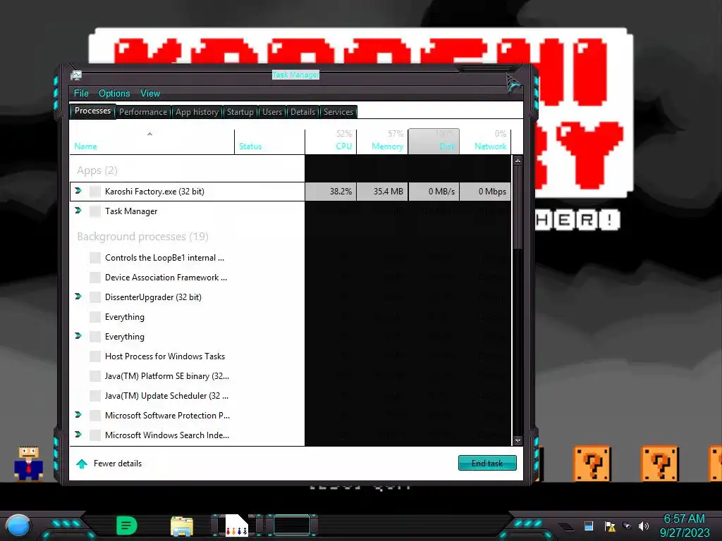722x541 pixels.
Task: Click the Task Manager row's app icon
Action: coord(95,211)
